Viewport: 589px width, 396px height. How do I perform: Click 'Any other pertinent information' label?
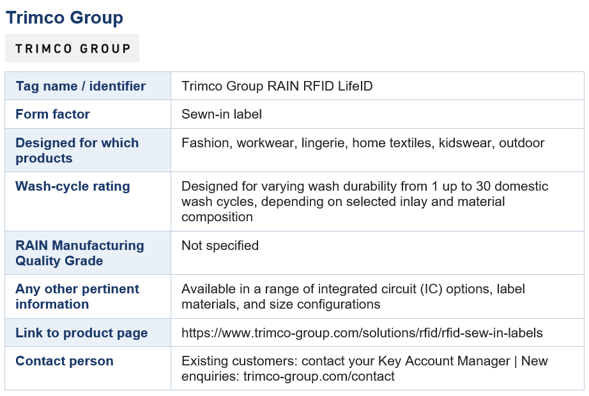[x=77, y=297]
